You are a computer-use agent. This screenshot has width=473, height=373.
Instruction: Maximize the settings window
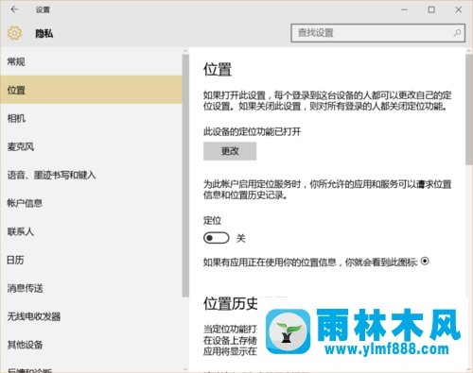click(431, 9)
